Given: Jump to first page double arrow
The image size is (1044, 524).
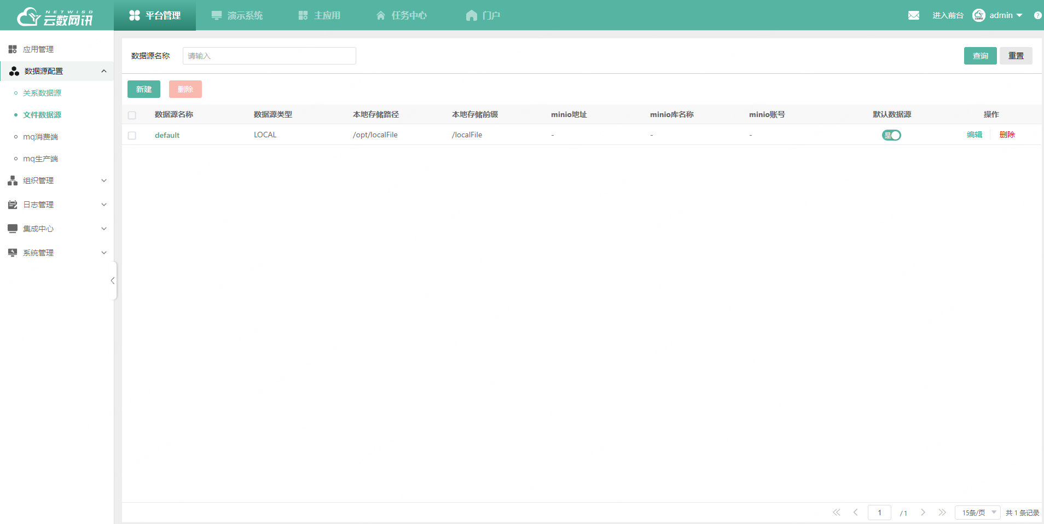Looking at the screenshot, I should [836, 513].
